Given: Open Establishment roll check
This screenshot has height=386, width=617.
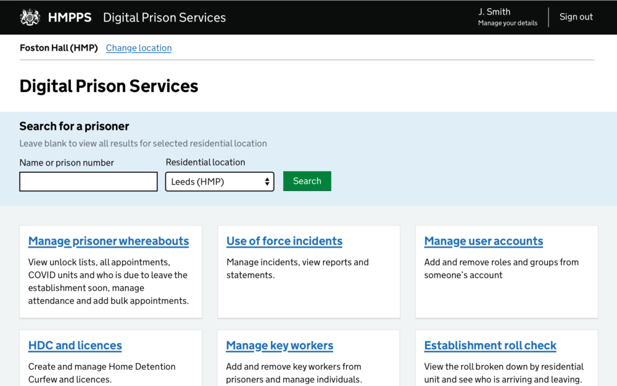Looking at the screenshot, I should [490, 345].
